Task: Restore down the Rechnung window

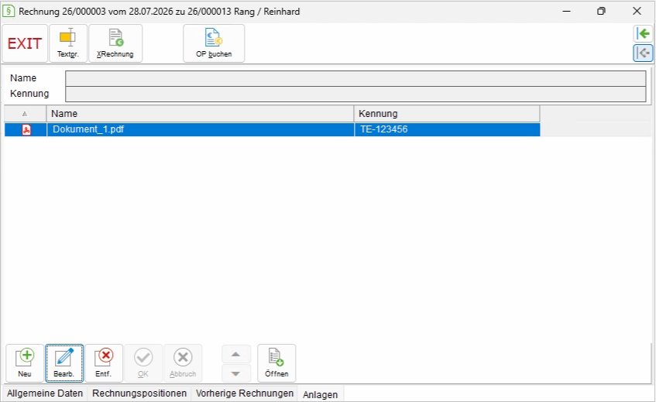Action: tap(601, 12)
